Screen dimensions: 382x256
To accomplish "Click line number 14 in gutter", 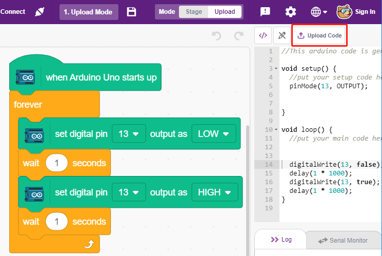I will pos(269,165).
